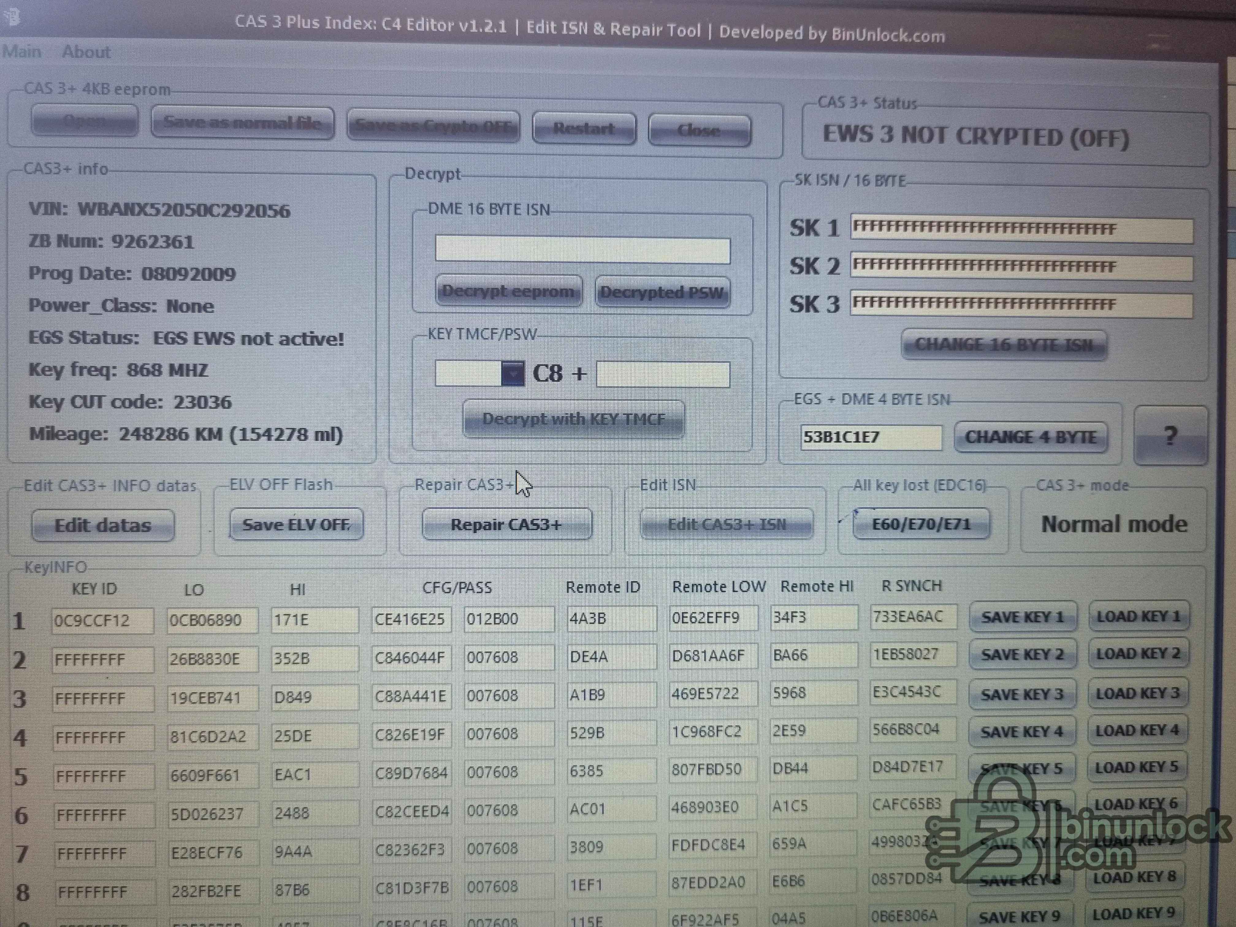Click the LOAD KEY 6 button
The image size is (1236, 927).
click(1136, 804)
